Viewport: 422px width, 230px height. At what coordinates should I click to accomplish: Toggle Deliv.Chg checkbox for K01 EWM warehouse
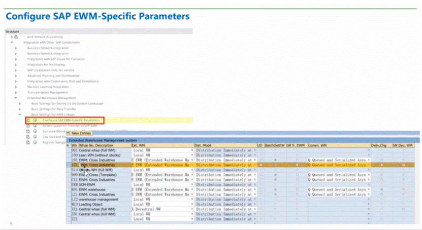tap(382, 189)
